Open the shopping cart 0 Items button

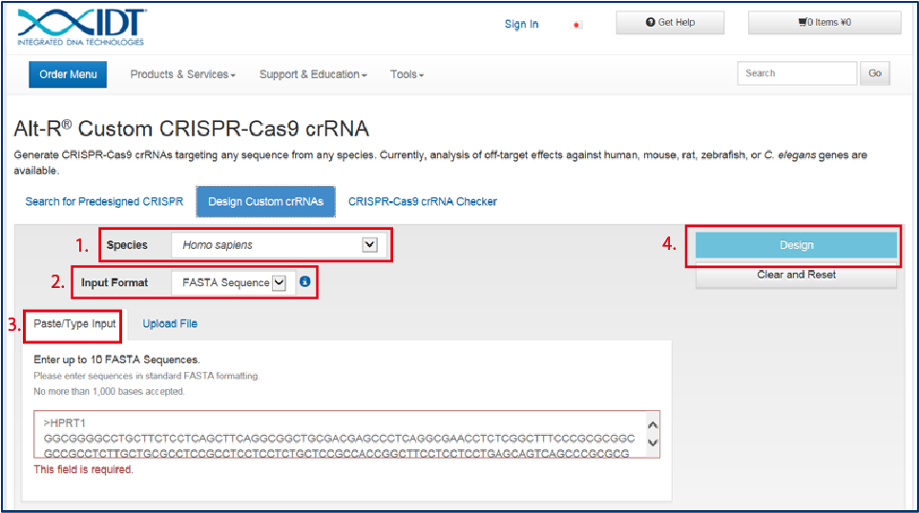[x=825, y=22]
